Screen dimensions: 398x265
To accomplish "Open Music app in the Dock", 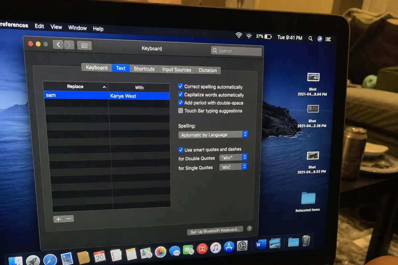I will 216,247.
